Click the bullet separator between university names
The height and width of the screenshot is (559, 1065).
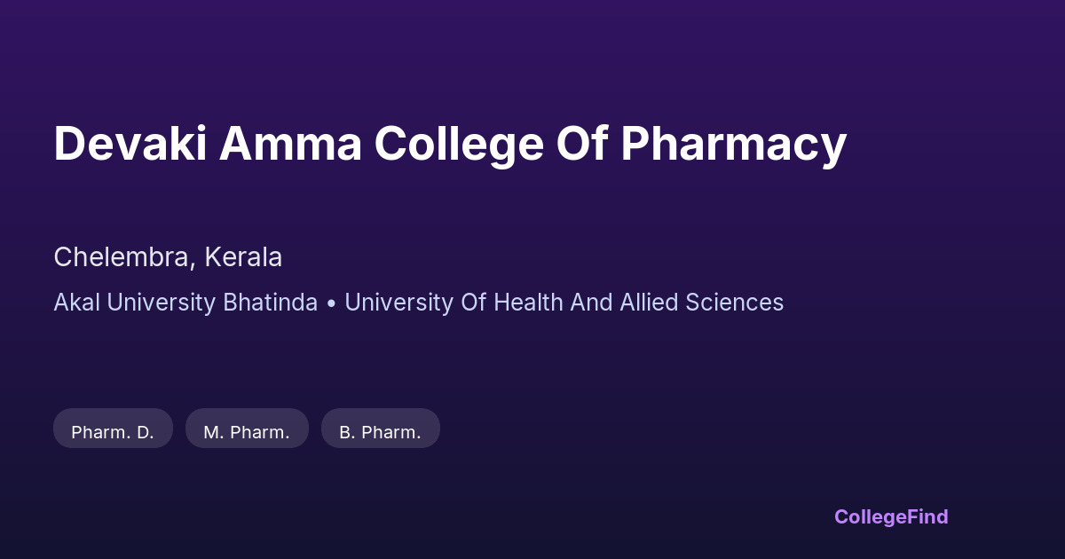[x=331, y=303]
